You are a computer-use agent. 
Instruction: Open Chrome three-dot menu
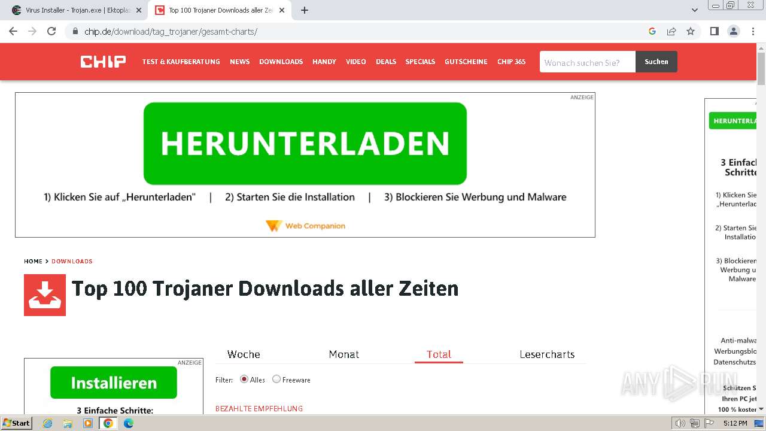[753, 31]
